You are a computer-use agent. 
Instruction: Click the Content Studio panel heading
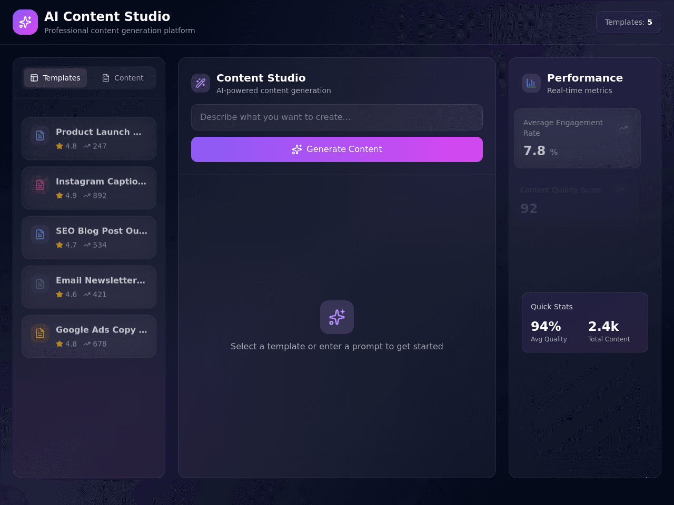pyautogui.click(x=261, y=78)
